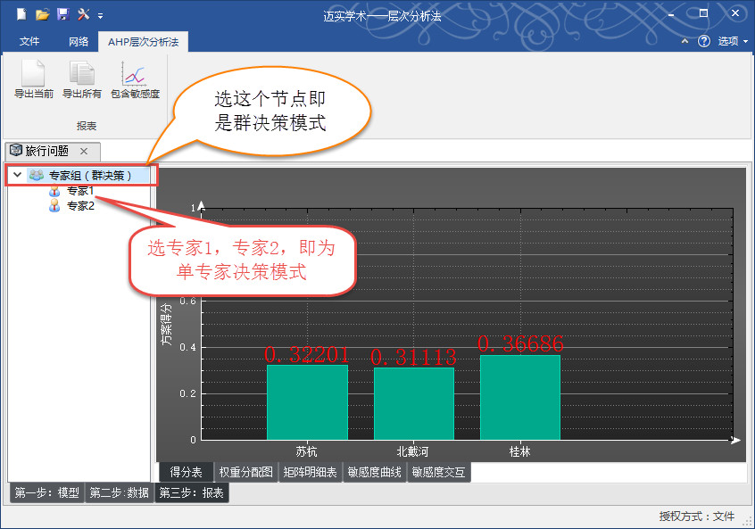Select 专家1 in the tree
The width and height of the screenshot is (755, 529).
(80, 191)
